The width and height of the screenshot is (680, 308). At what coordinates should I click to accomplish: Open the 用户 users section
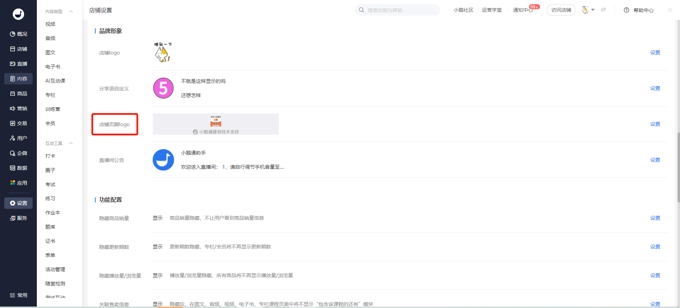[x=18, y=138]
